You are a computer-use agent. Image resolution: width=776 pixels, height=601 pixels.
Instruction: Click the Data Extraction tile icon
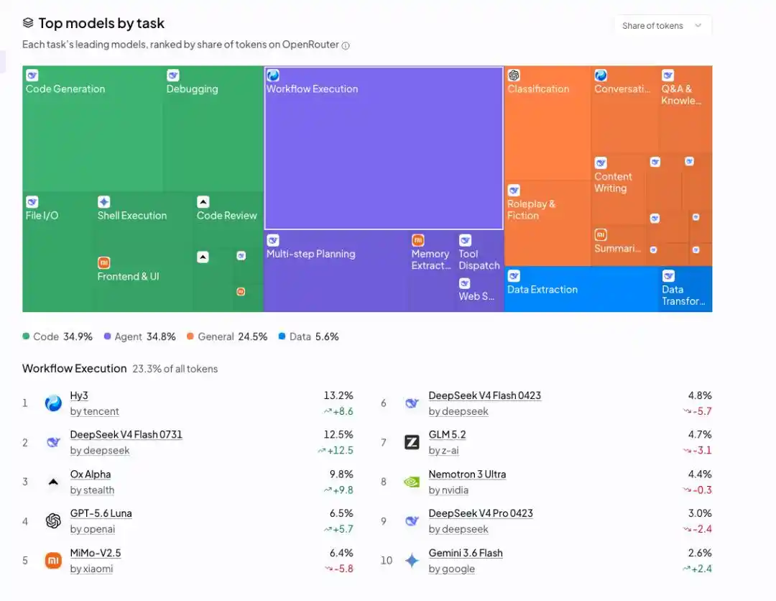pos(514,276)
